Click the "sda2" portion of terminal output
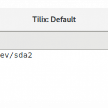This screenshot has height=108, width=108. (x=23, y=55)
